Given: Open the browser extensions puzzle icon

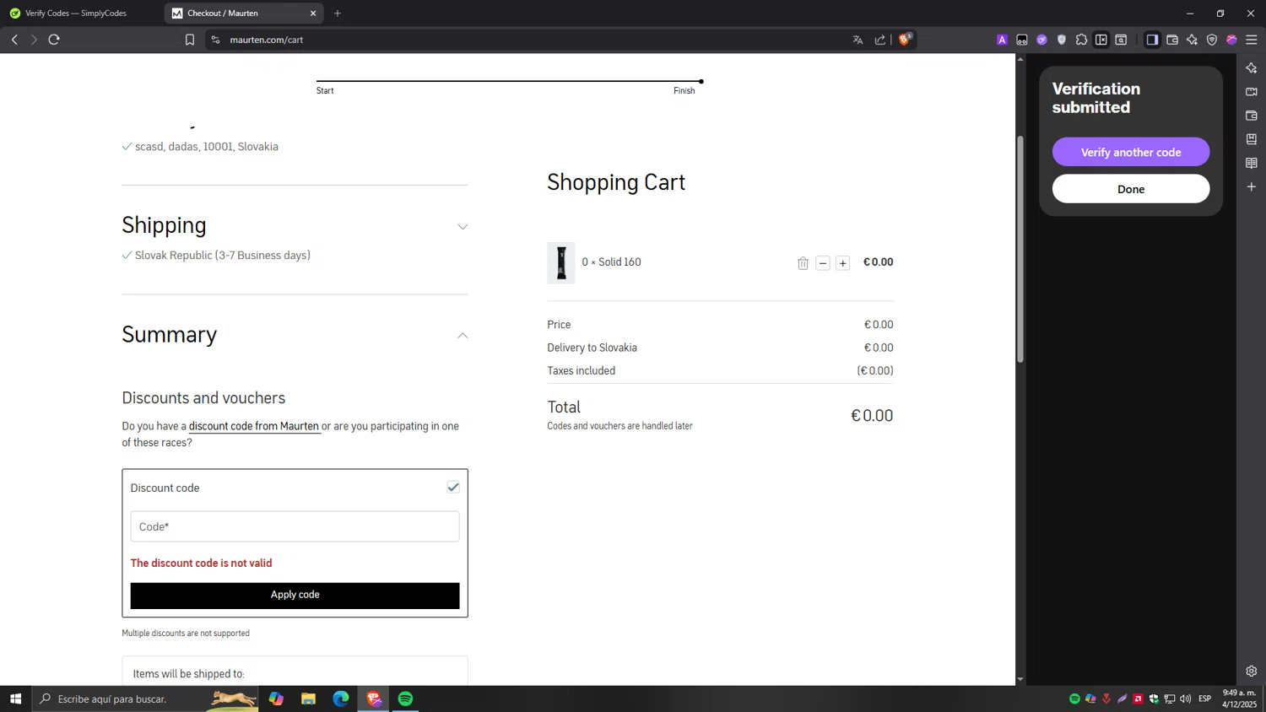Looking at the screenshot, I should point(1081,40).
